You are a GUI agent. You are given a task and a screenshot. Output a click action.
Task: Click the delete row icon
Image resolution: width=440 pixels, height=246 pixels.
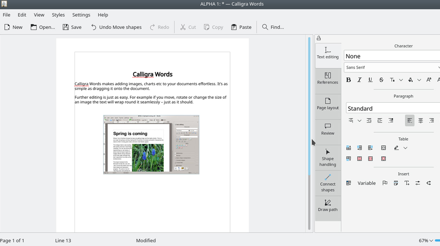click(359, 159)
